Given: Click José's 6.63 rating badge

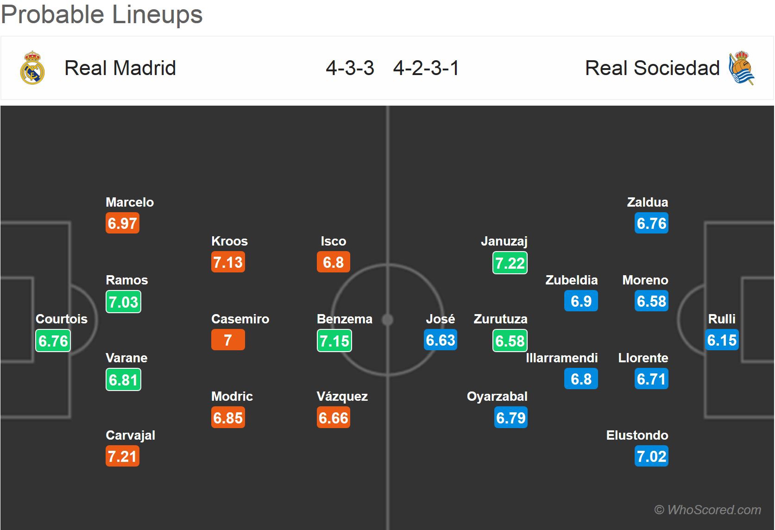Looking at the screenshot, I should tap(441, 340).
